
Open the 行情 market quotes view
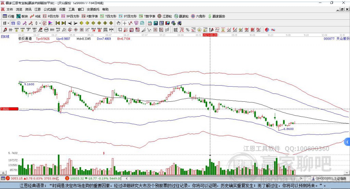[9, 16]
